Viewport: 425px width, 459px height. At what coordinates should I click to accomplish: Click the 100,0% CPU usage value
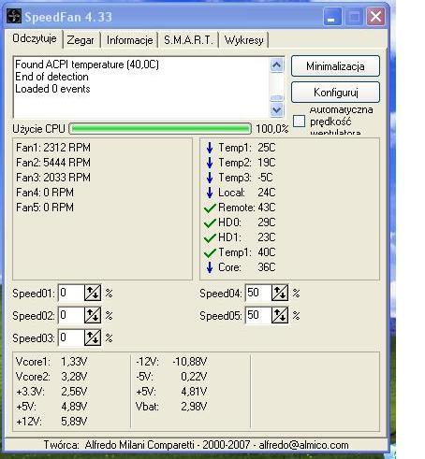point(272,129)
